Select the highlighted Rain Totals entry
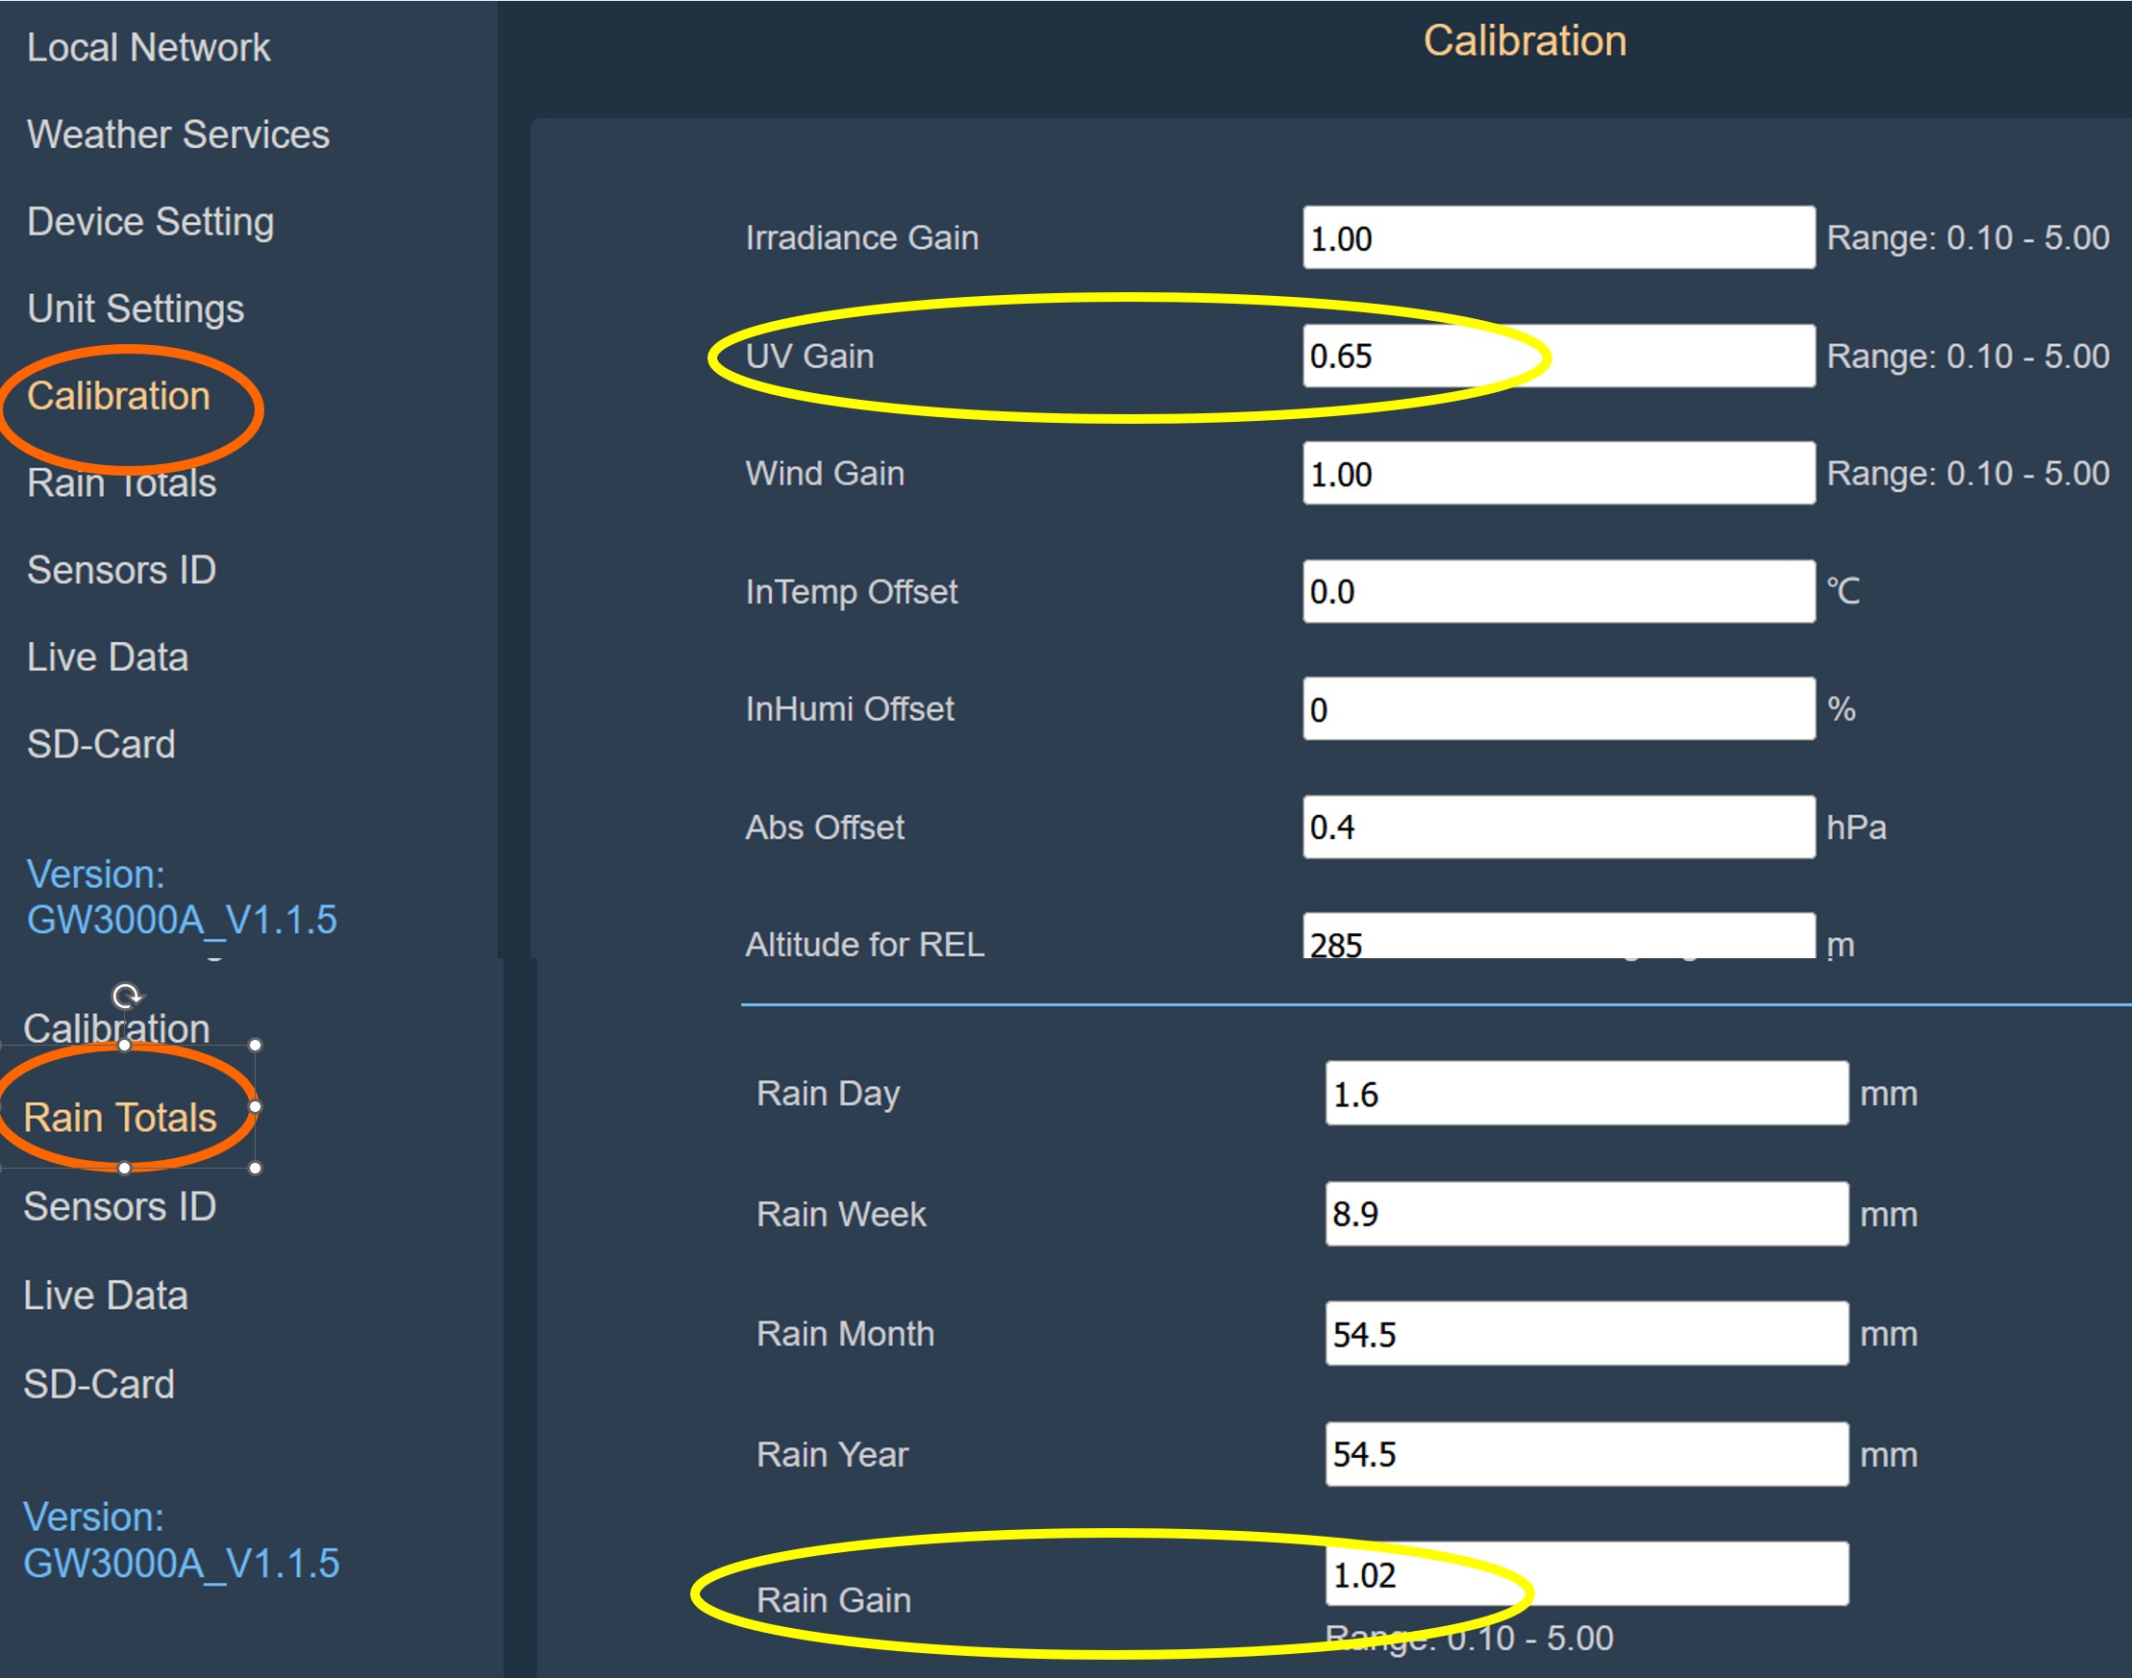Image resolution: width=2132 pixels, height=1678 pixels. coord(119,1117)
